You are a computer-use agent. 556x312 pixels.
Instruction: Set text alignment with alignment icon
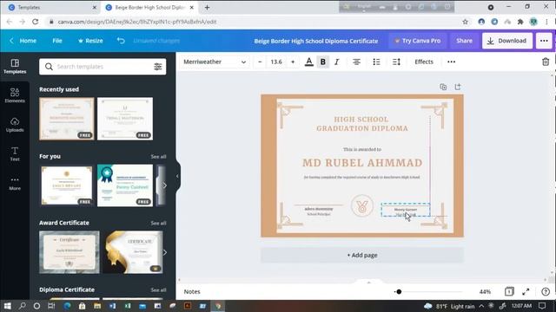pos(356,62)
